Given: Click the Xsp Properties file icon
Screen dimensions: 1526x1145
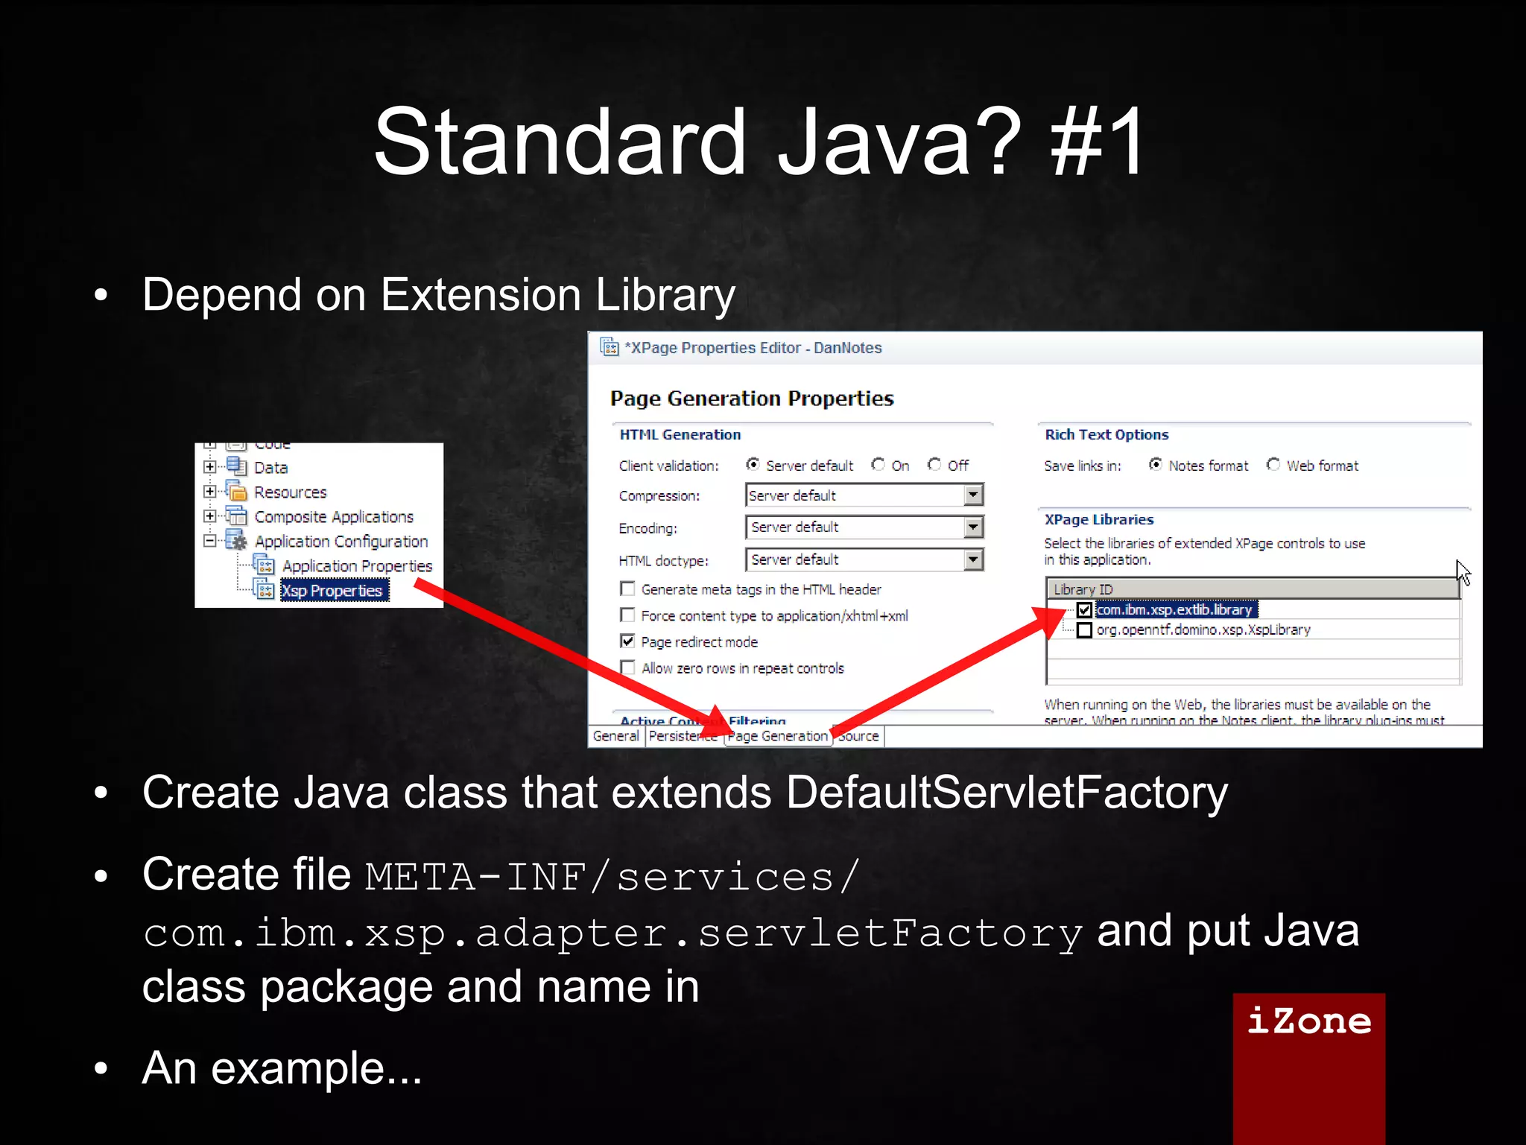Looking at the screenshot, I should tap(264, 589).
